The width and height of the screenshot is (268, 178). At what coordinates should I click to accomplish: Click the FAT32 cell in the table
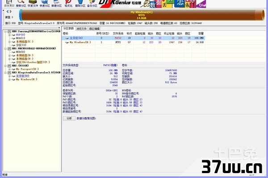click(118, 38)
